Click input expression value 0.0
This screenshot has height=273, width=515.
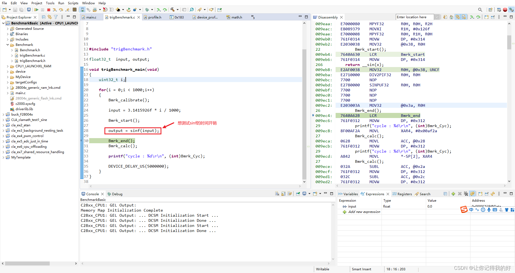pyautogui.click(x=430, y=206)
